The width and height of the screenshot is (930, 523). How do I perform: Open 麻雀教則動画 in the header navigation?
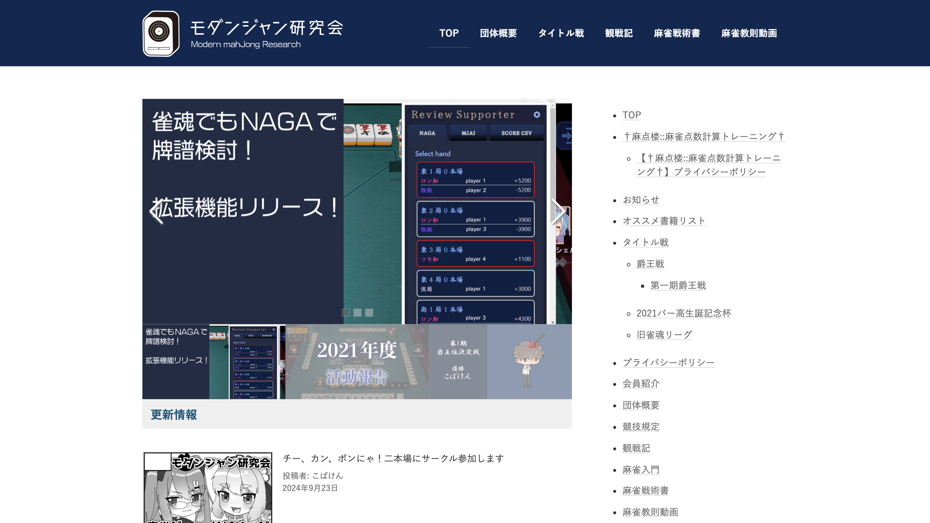[749, 33]
